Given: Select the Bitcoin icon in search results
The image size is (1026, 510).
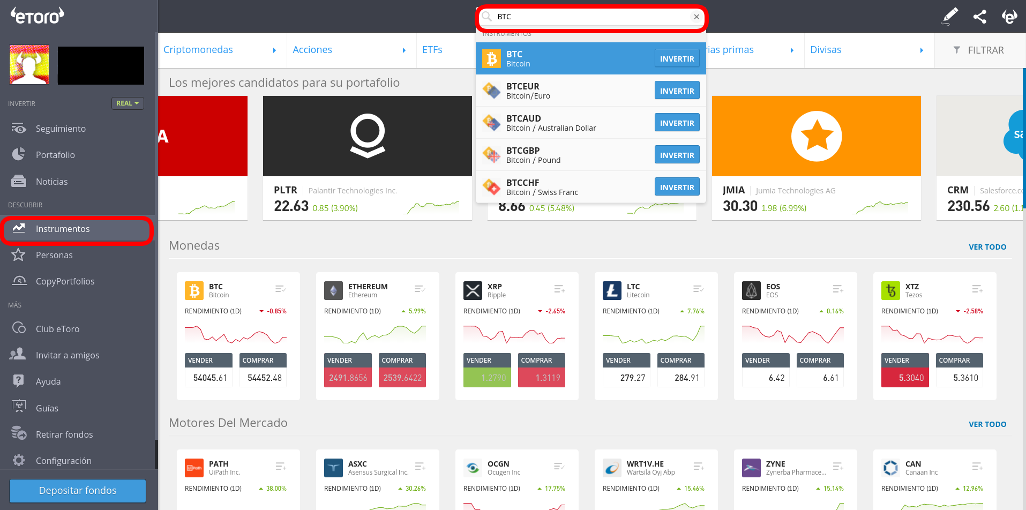Looking at the screenshot, I should [x=491, y=58].
